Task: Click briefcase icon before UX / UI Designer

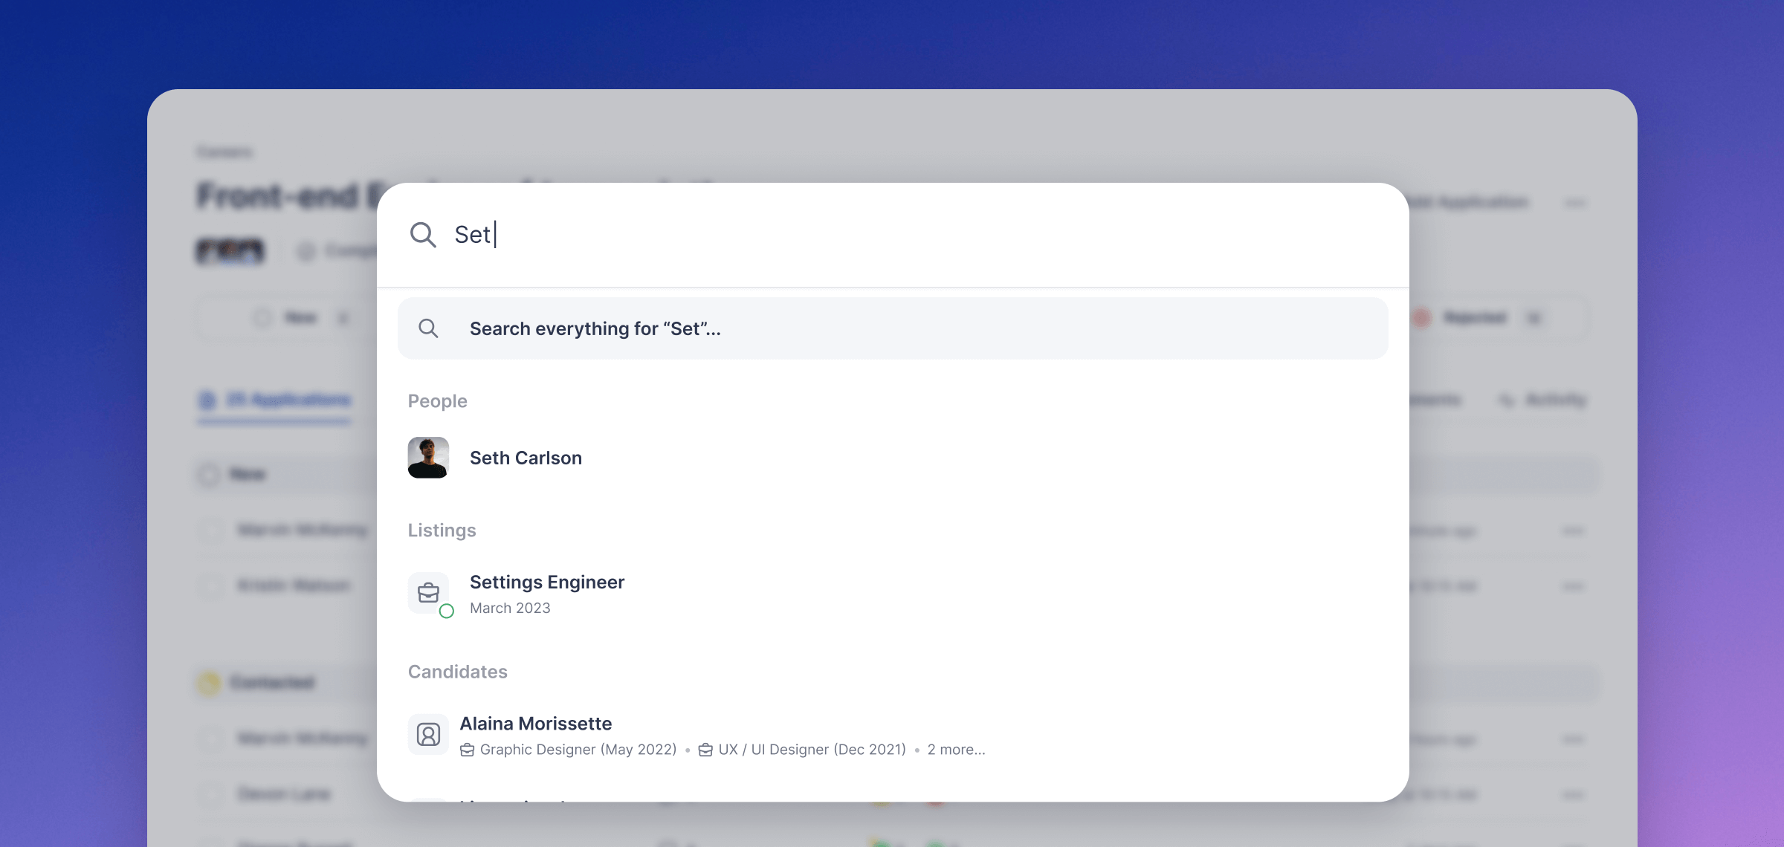Action: [x=705, y=750]
